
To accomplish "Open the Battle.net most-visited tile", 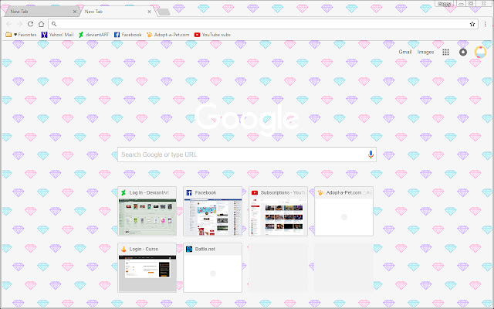I will [x=213, y=268].
